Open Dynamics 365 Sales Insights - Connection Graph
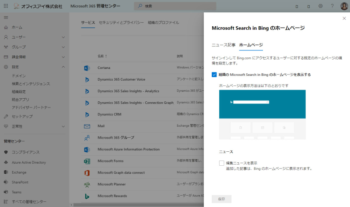 [136, 103]
